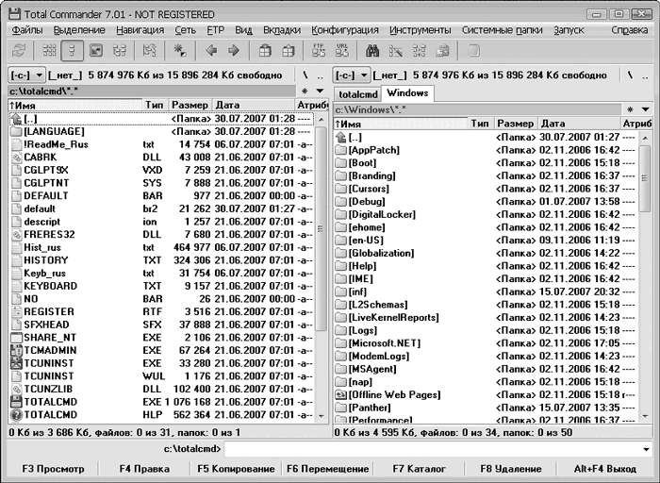Click the notepad toolbar icon
Image resolution: width=660 pixels, height=483 pixels.
[x=474, y=51]
